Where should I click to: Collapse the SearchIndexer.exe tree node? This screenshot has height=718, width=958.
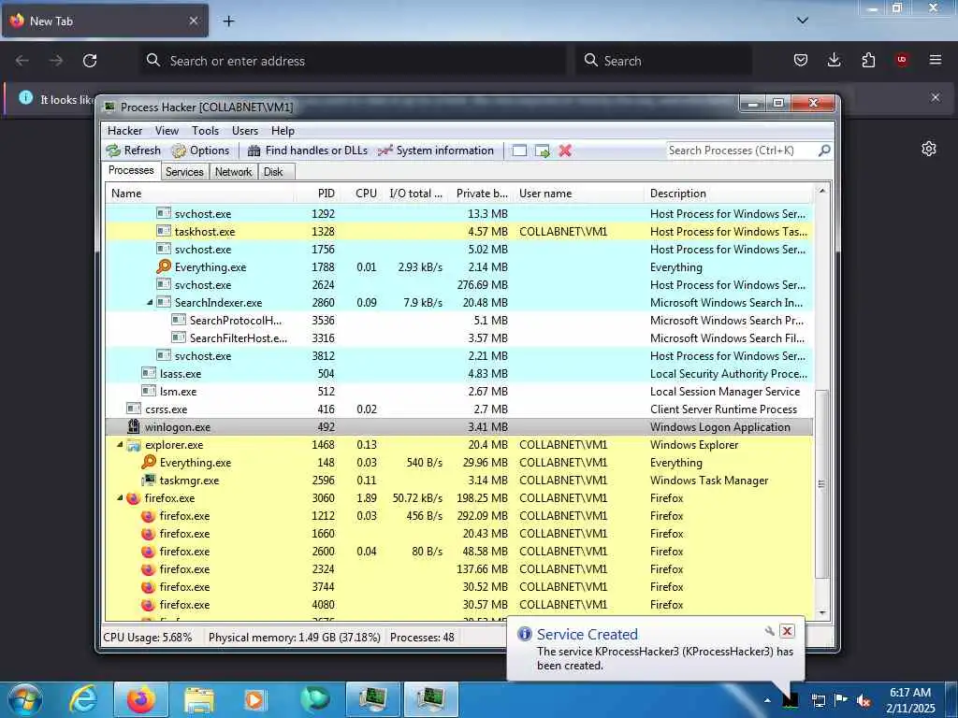[150, 302]
